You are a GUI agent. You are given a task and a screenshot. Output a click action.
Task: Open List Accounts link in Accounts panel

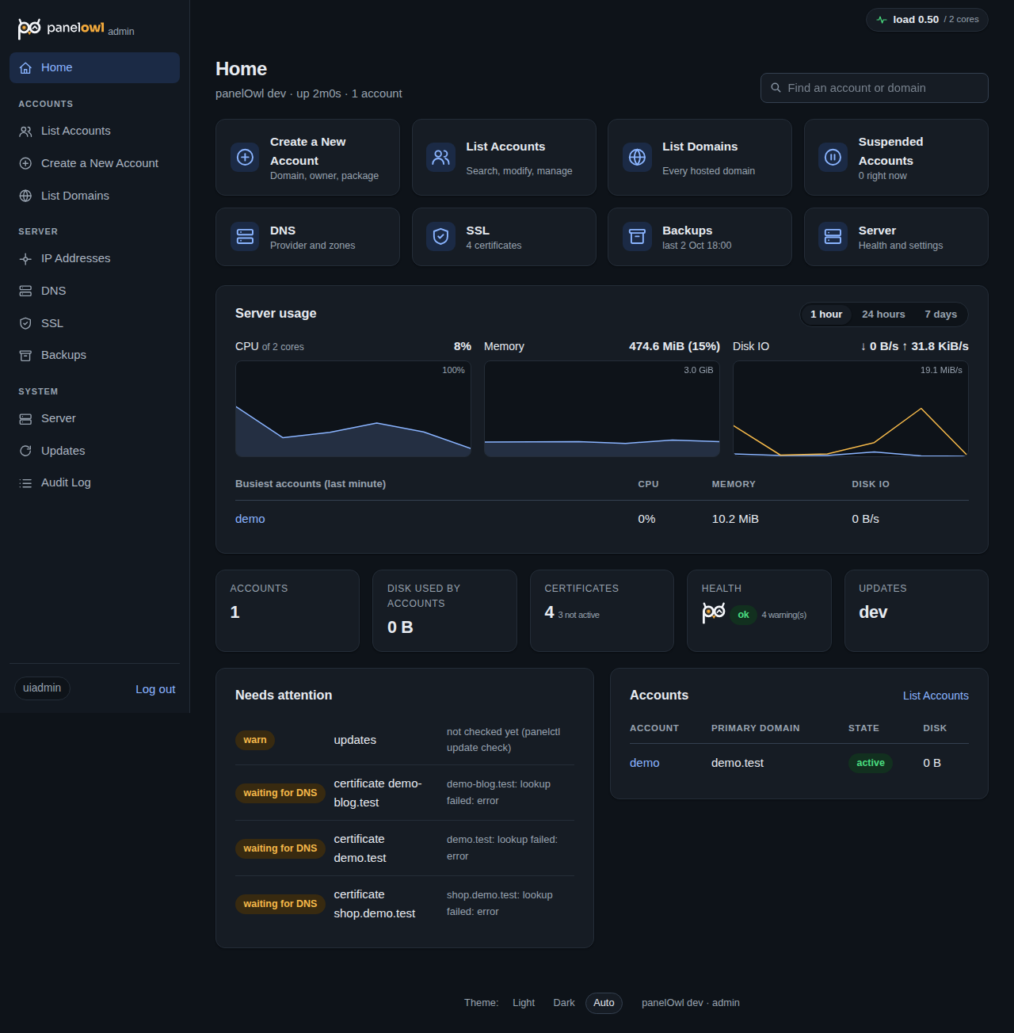[936, 696]
